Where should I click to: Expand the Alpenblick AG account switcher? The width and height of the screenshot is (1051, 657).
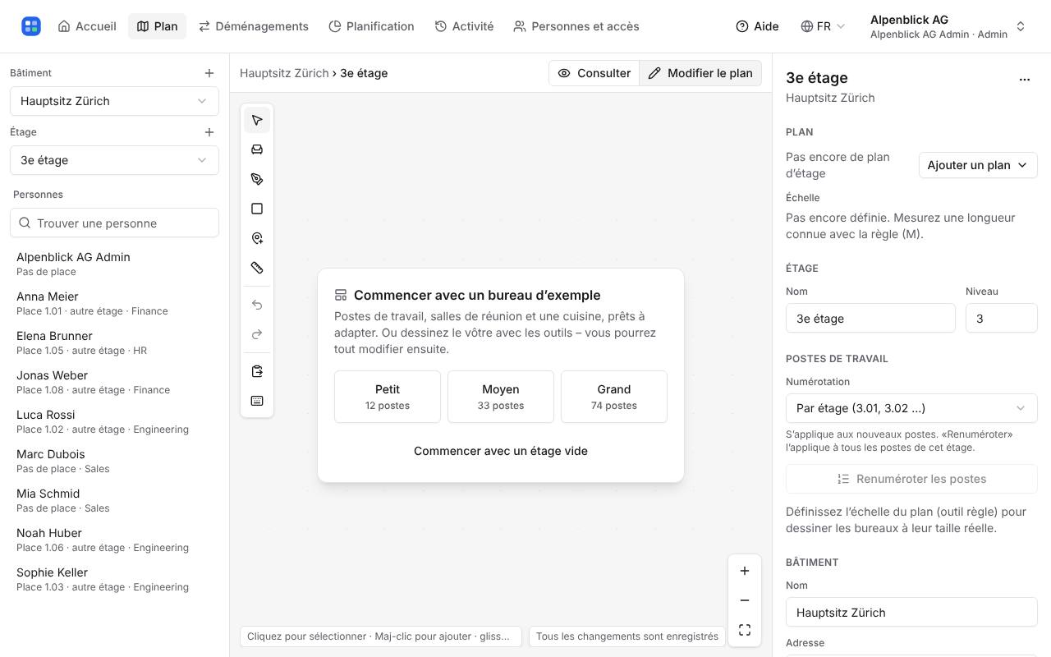coord(948,26)
